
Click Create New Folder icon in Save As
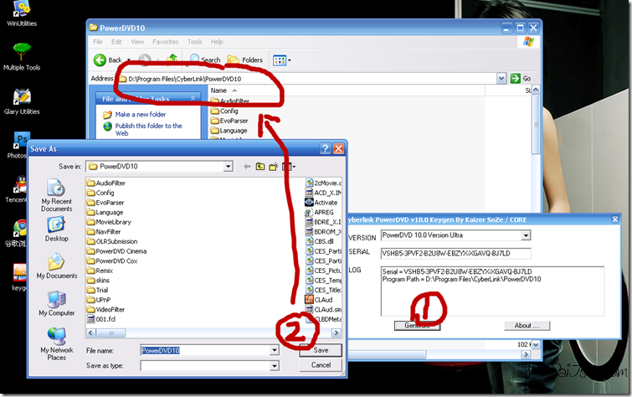point(275,167)
